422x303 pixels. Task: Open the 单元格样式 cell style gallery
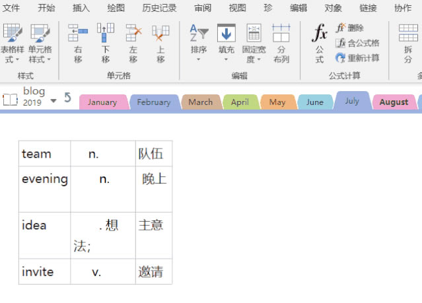point(40,43)
